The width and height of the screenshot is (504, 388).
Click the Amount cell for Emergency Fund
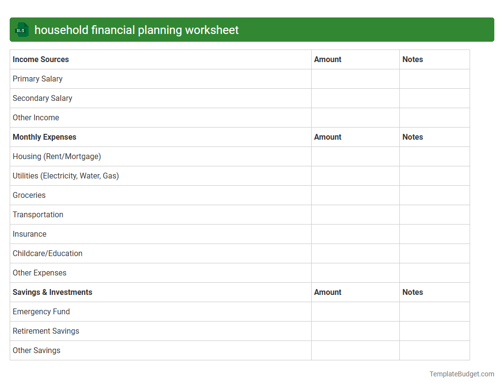(355, 311)
